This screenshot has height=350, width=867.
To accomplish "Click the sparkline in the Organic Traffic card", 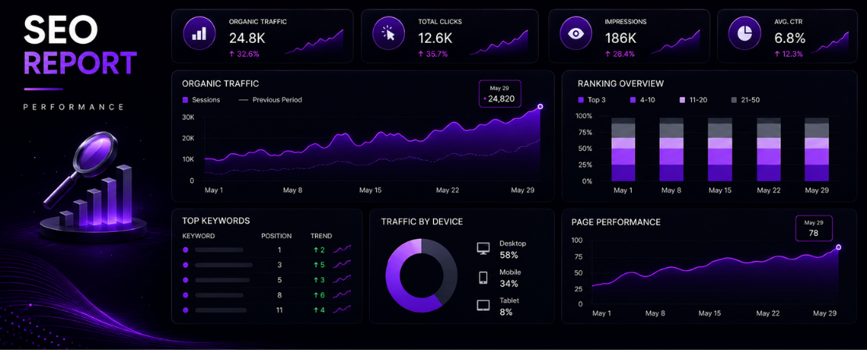I will click(x=314, y=42).
